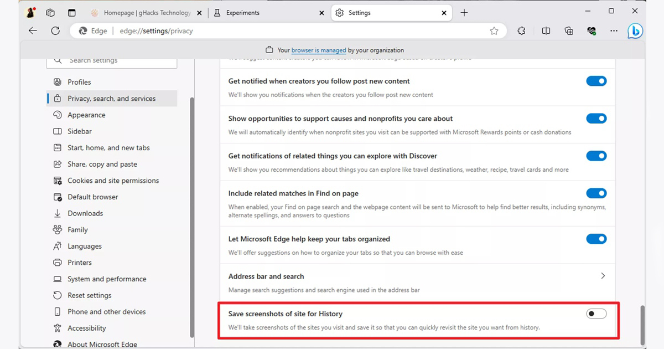664x349 pixels.
Task: Focus the Search settings box
Action: (112, 61)
